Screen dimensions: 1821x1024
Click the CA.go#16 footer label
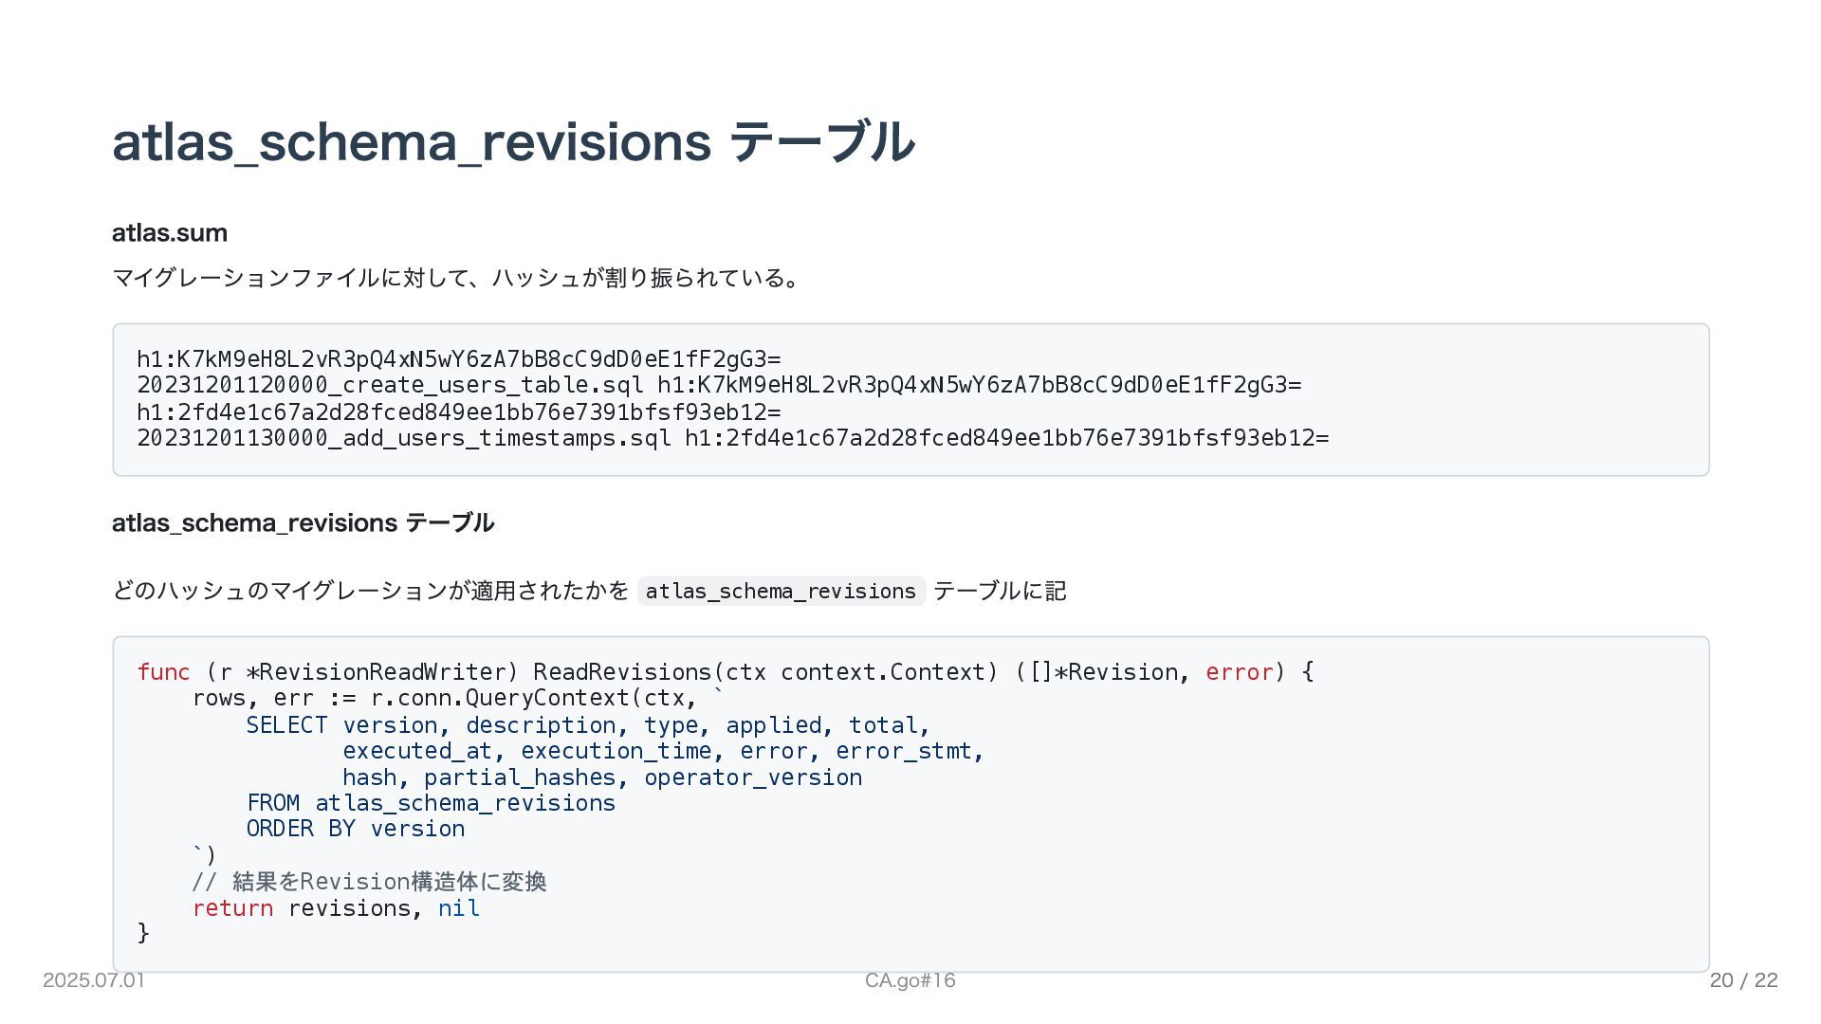click(x=910, y=980)
